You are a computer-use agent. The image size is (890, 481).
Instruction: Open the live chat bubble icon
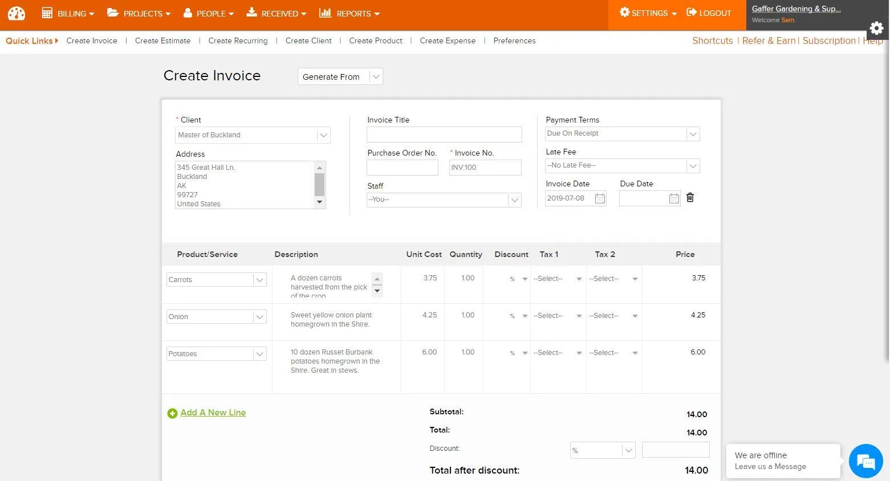pyautogui.click(x=865, y=460)
